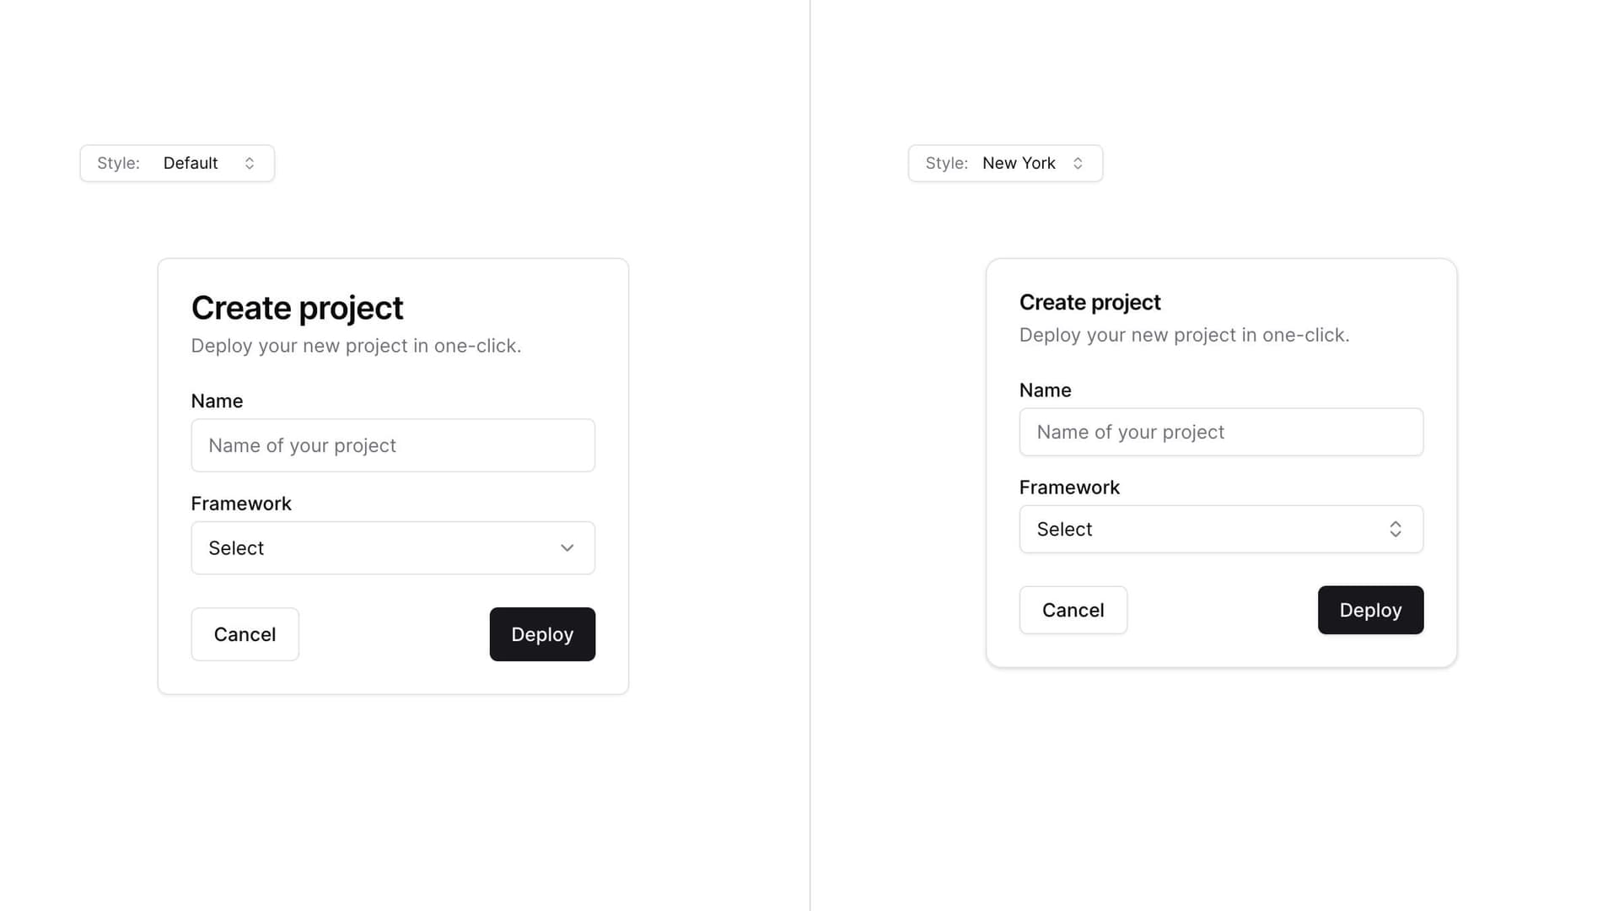The height and width of the screenshot is (911, 1619).
Task: Click right project Name input field
Action: (1221, 432)
